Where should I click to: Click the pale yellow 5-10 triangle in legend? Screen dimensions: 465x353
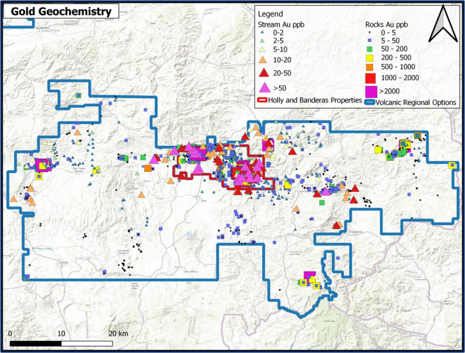pos(263,49)
